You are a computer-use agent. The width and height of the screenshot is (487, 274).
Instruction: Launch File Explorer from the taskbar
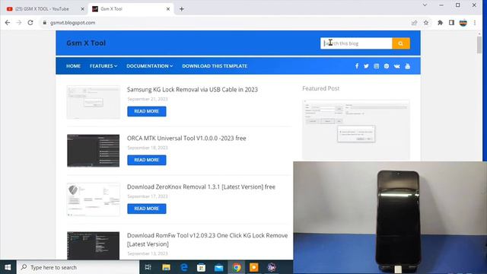tap(166, 267)
